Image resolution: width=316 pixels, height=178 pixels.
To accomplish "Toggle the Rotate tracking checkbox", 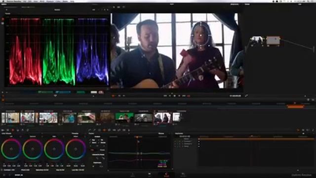I will (99, 142).
